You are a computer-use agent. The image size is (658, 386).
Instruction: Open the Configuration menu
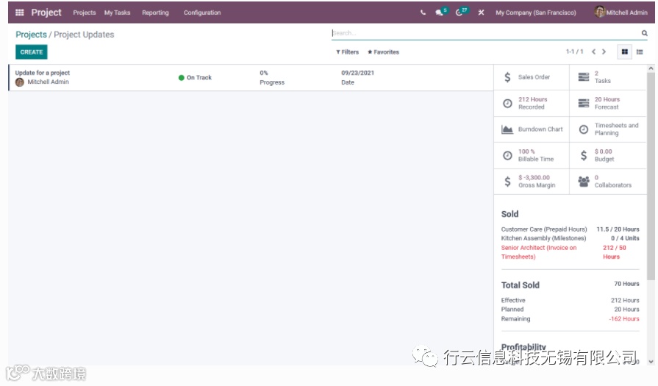(202, 12)
